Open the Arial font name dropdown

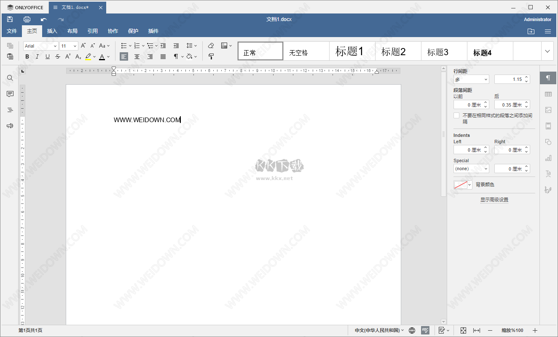click(41, 46)
